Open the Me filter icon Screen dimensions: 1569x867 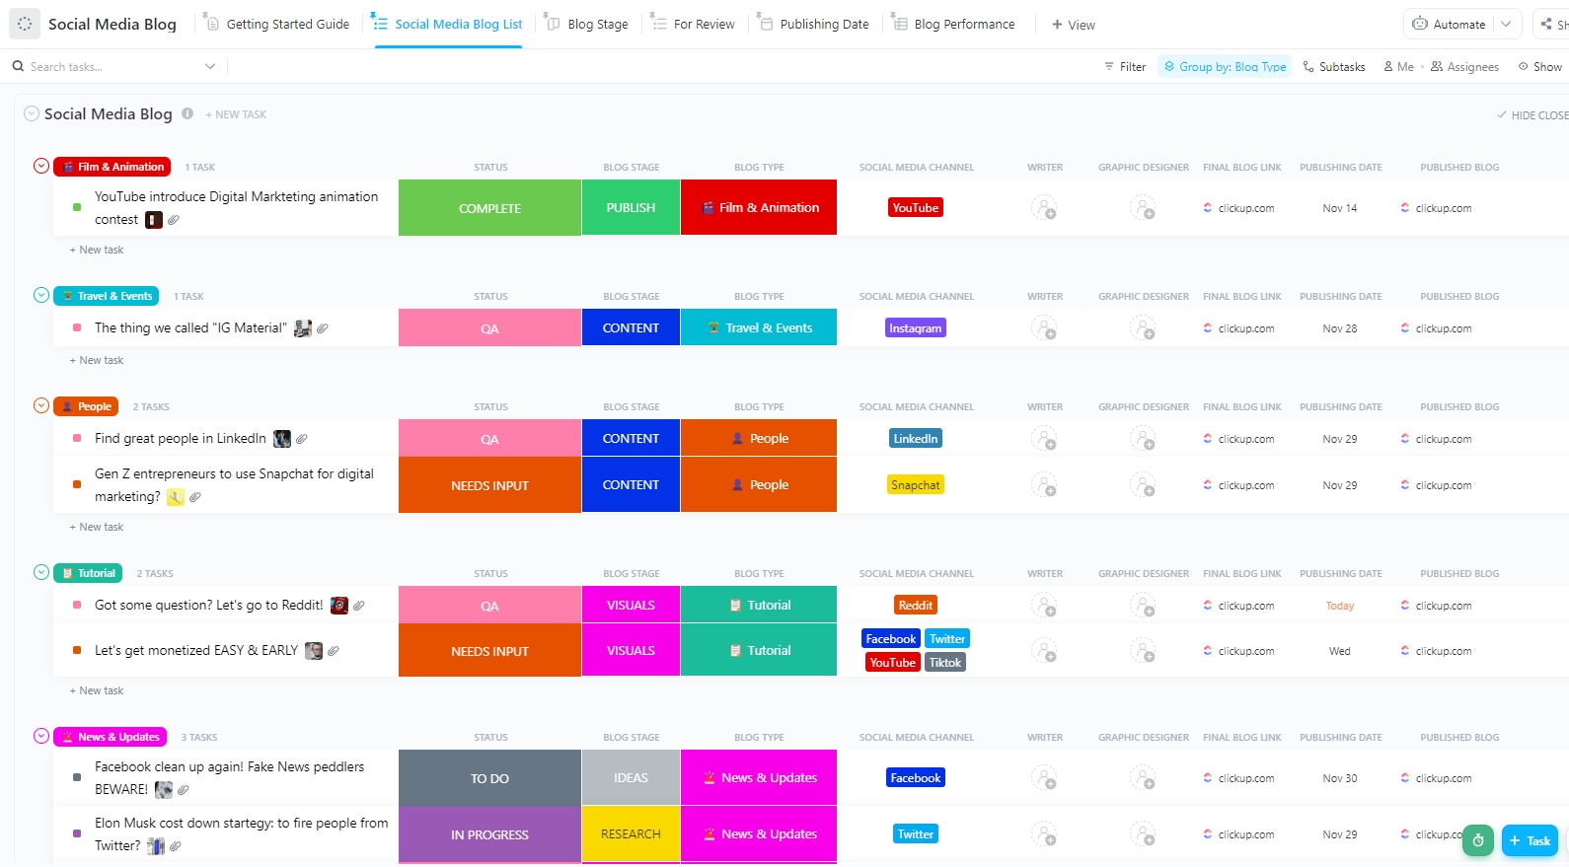1388,67
